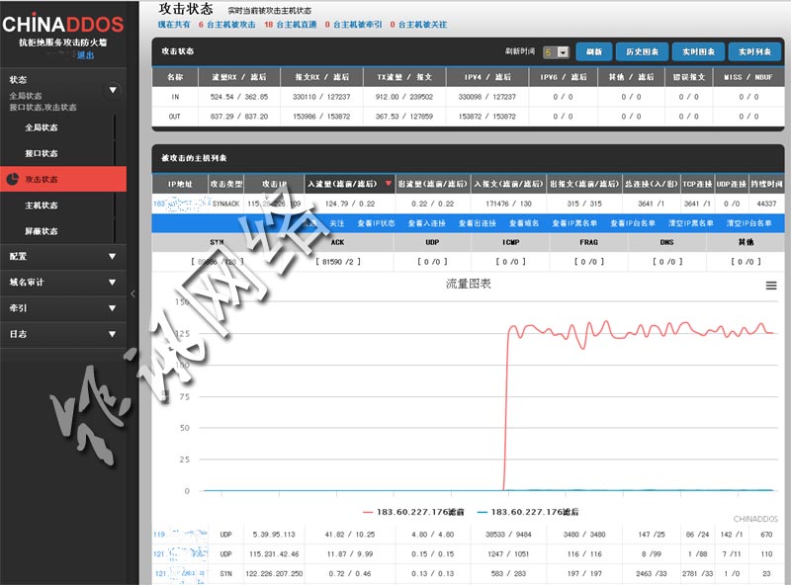Click 查看入连接 link
This screenshot has height=585, width=791.
427,223
